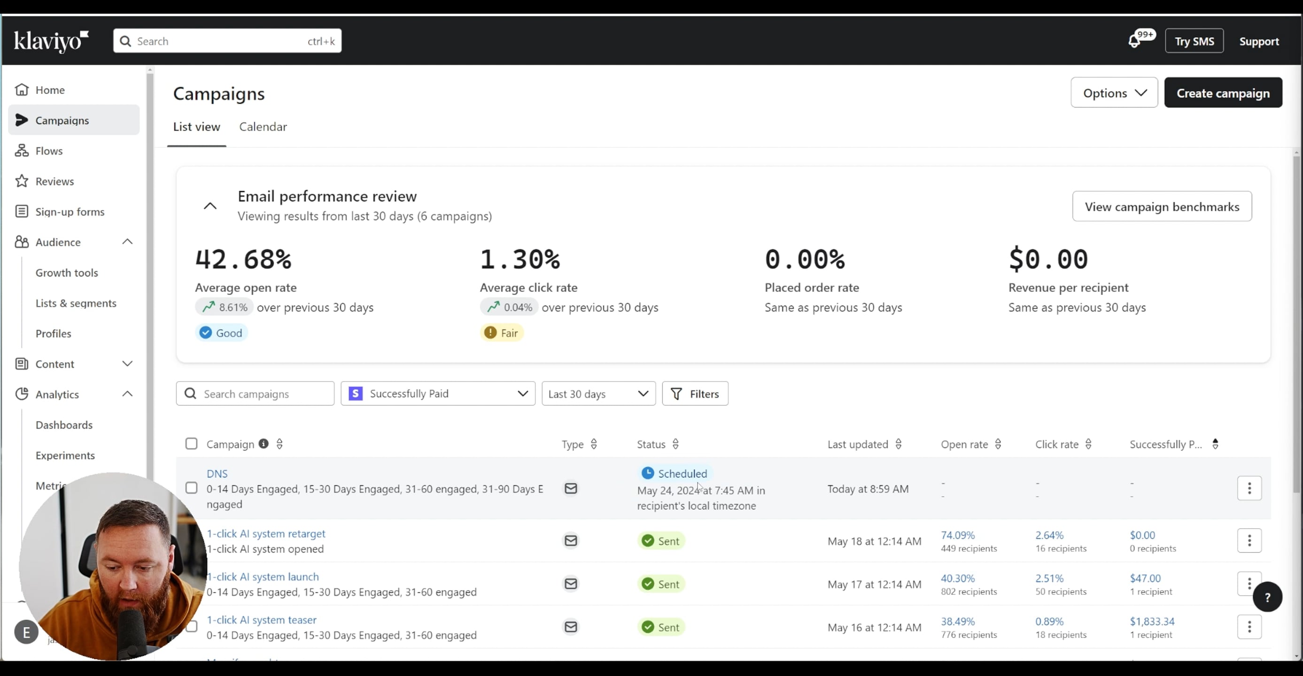Open Lists & segments in sidebar
Viewport: 1303px width, 676px height.
[x=76, y=303]
